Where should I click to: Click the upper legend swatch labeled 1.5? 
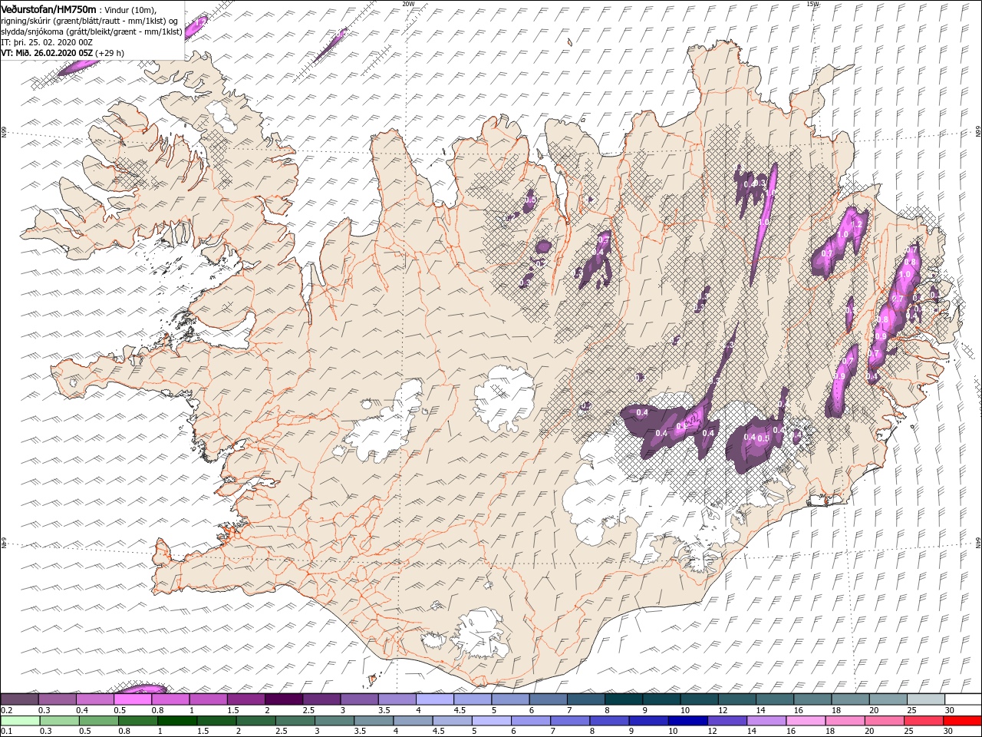(245, 699)
